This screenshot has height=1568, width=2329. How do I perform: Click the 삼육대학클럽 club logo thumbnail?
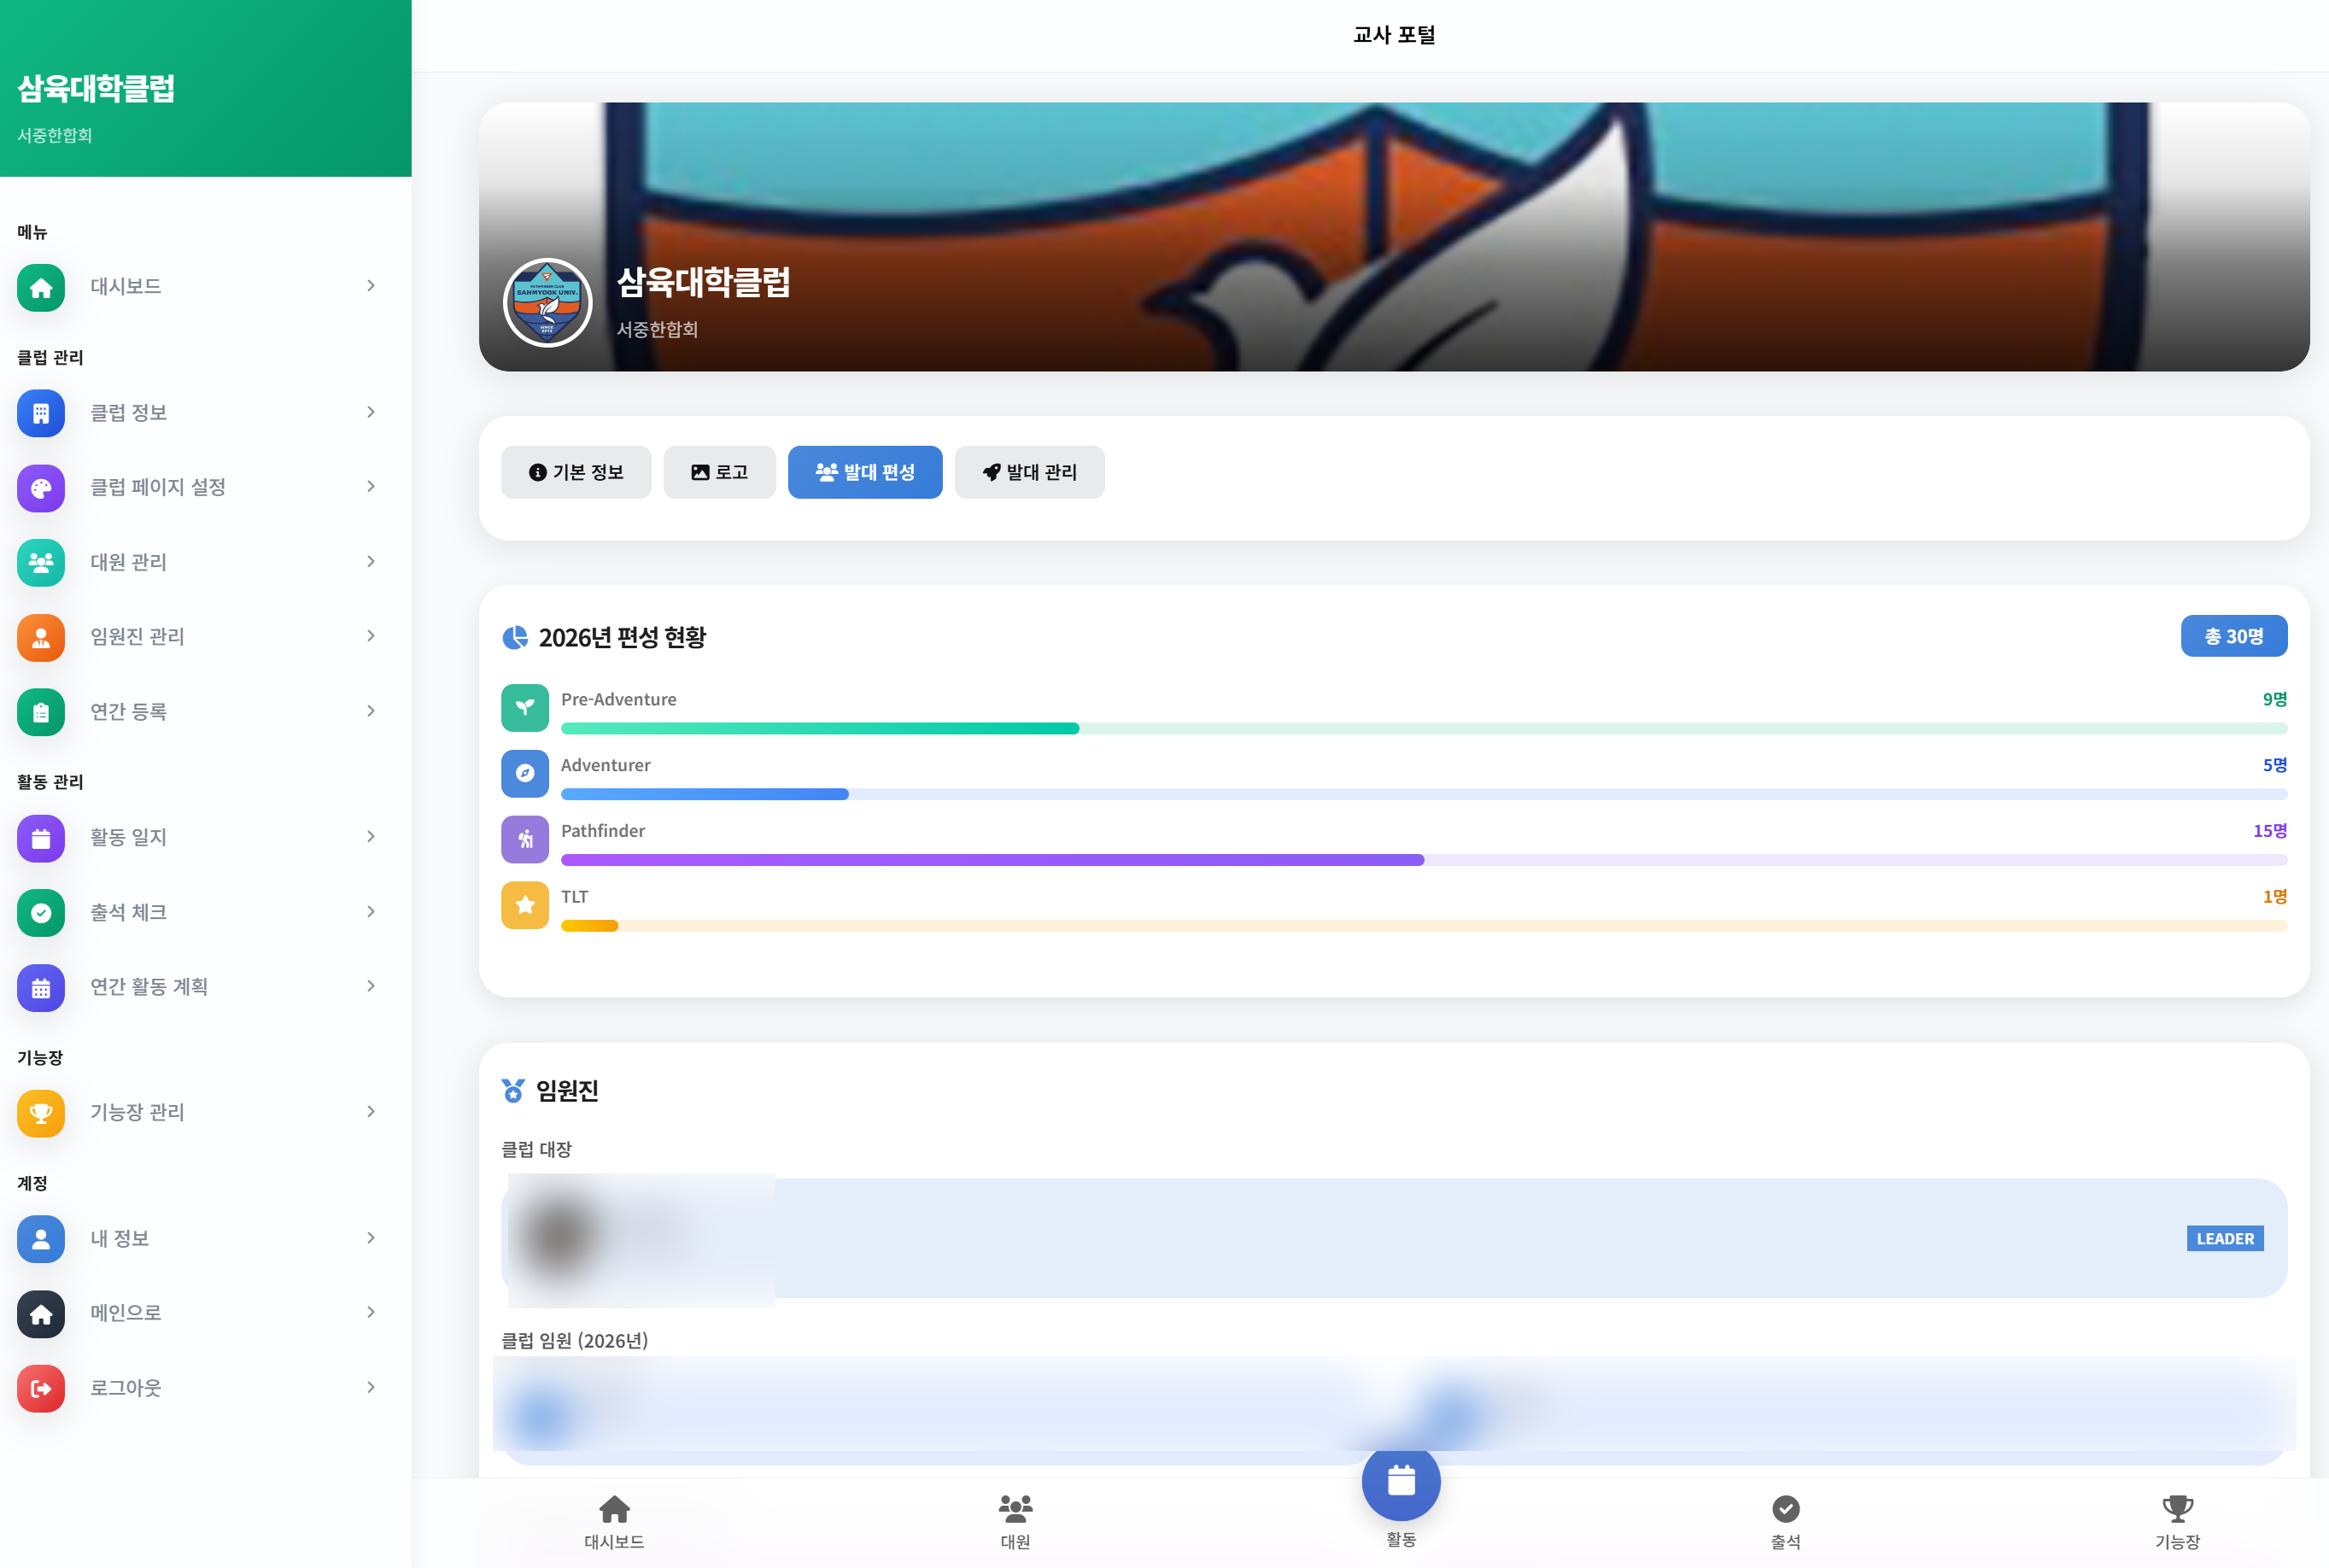[547, 302]
